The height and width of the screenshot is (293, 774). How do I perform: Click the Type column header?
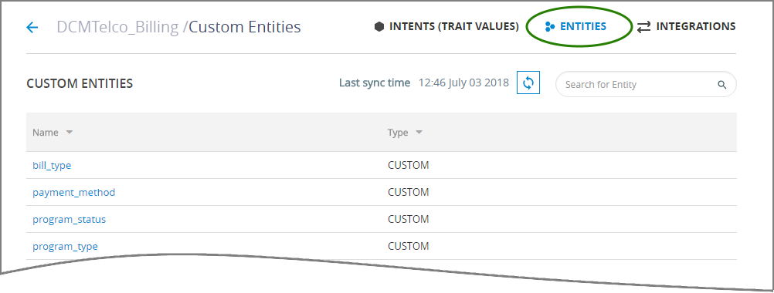point(398,133)
